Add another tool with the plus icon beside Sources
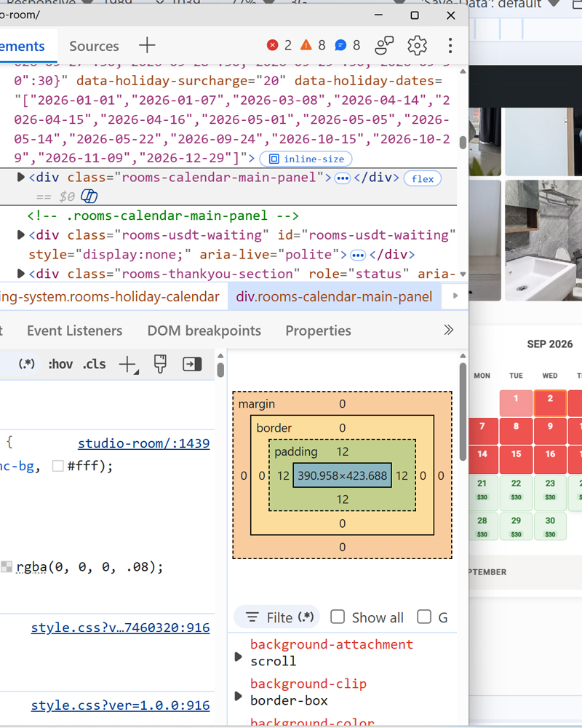 pyautogui.click(x=147, y=45)
